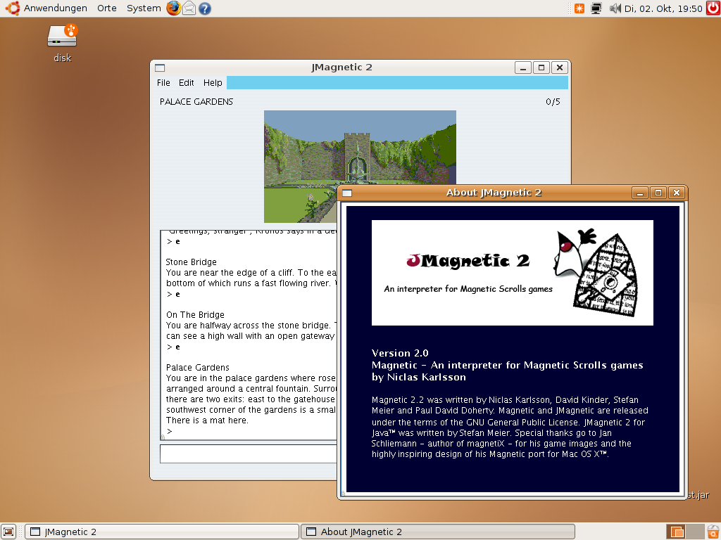Click the JMagnetic 2 taskbar button
Viewport: 721px width, 540px height.
pos(162,532)
